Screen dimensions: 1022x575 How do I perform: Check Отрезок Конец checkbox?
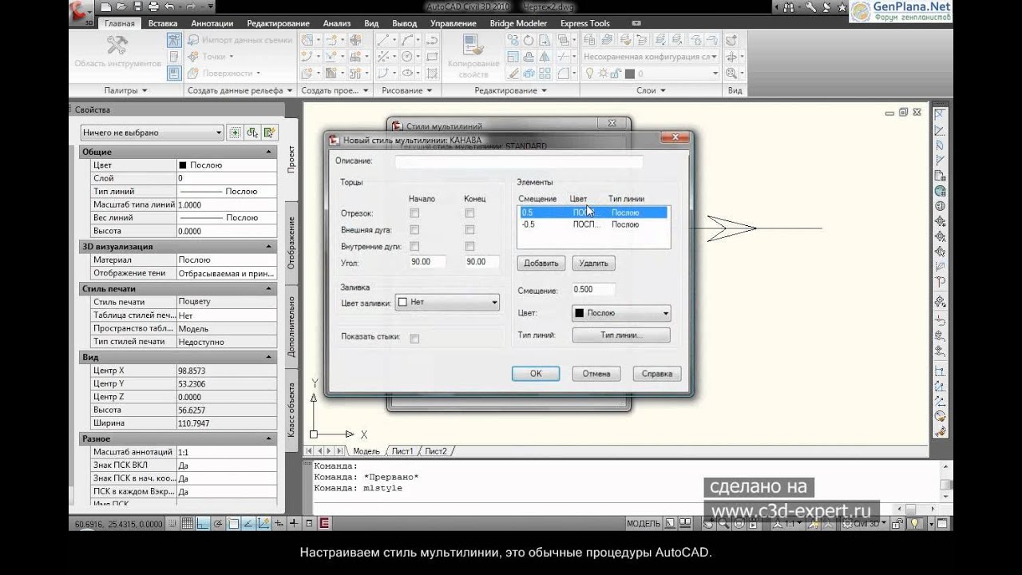click(x=469, y=213)
